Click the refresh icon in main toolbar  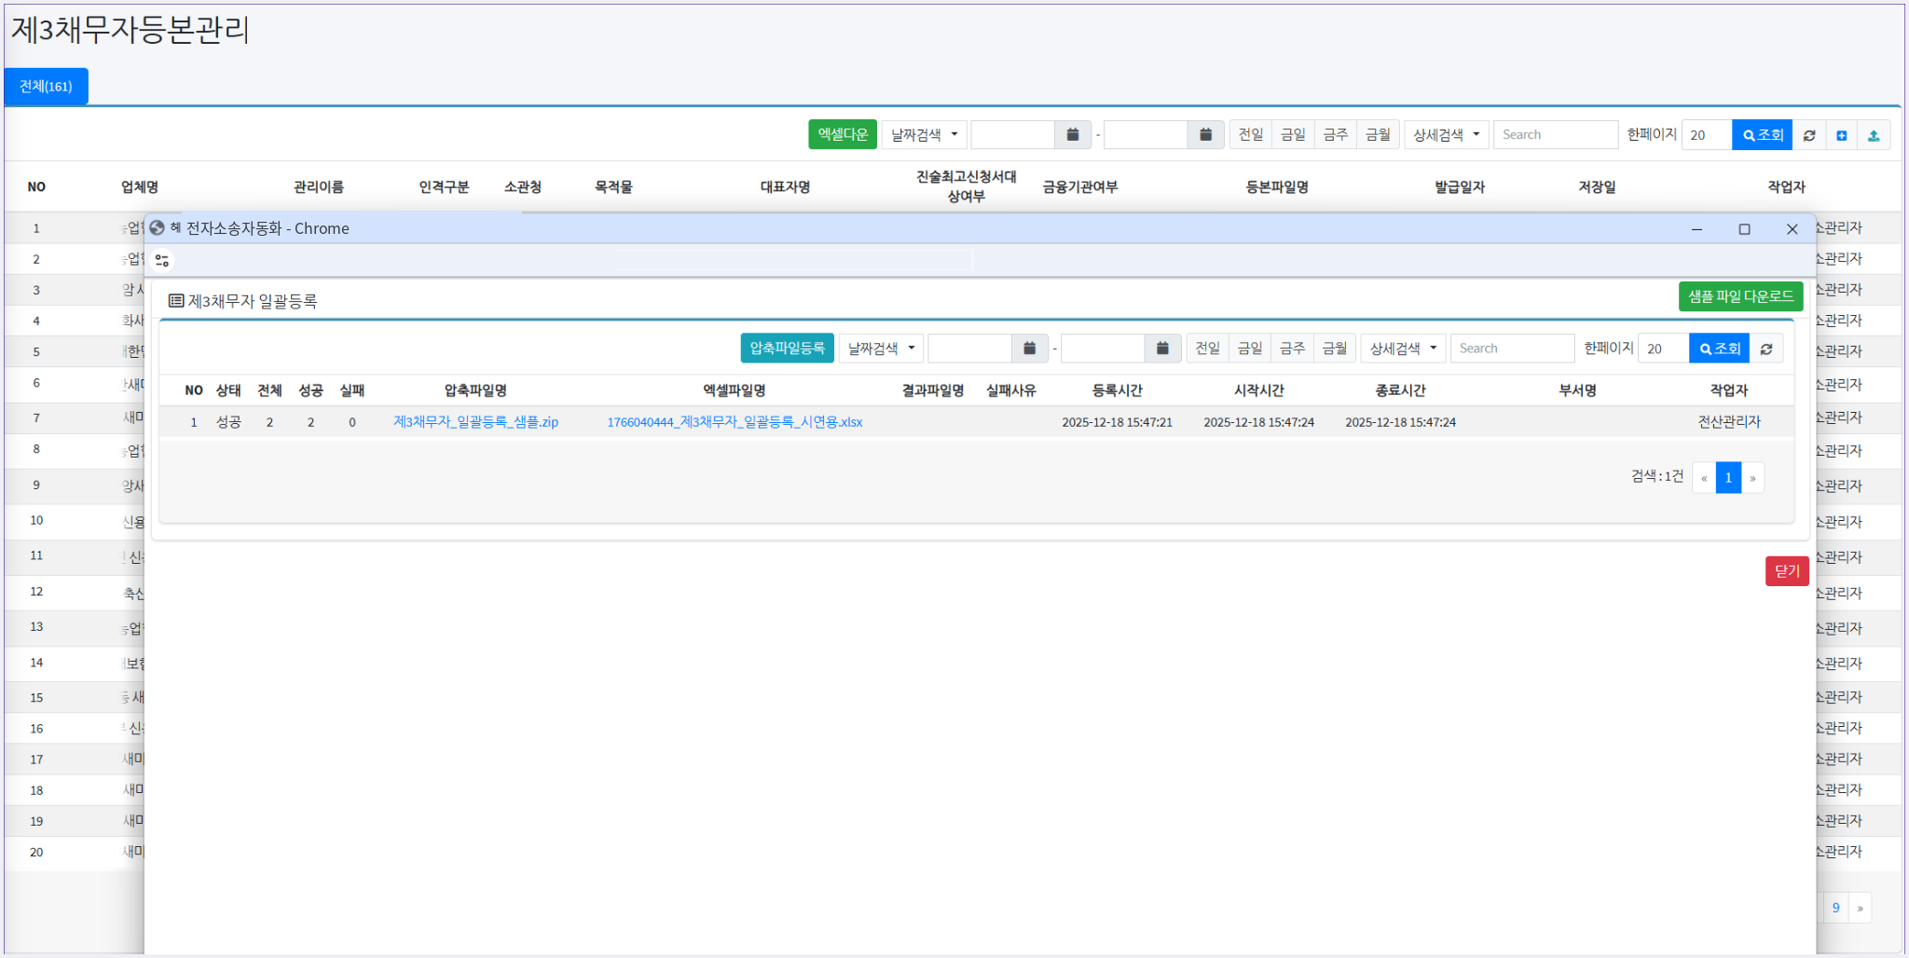[x=1809, y=135]
